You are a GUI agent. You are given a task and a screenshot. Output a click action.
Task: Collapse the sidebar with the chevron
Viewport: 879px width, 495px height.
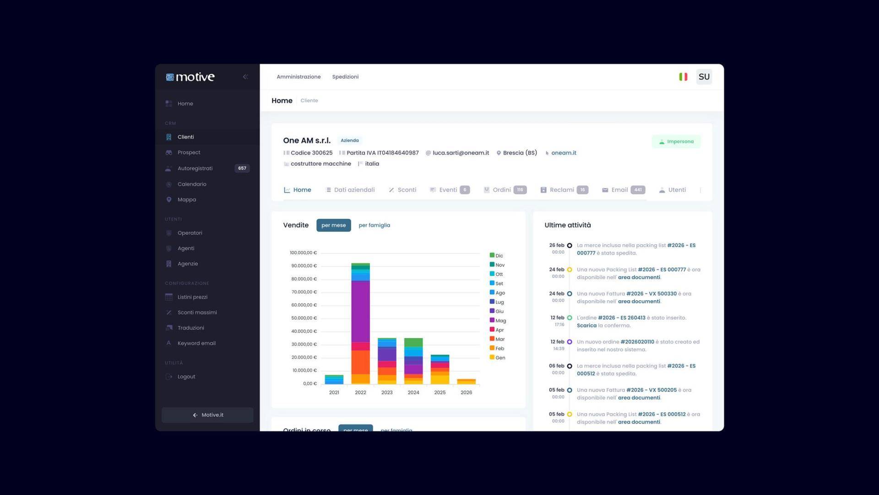[x=245, y=77]
